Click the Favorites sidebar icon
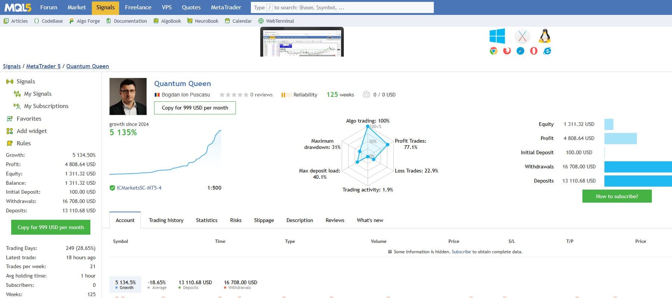 (x=10, y=119)
